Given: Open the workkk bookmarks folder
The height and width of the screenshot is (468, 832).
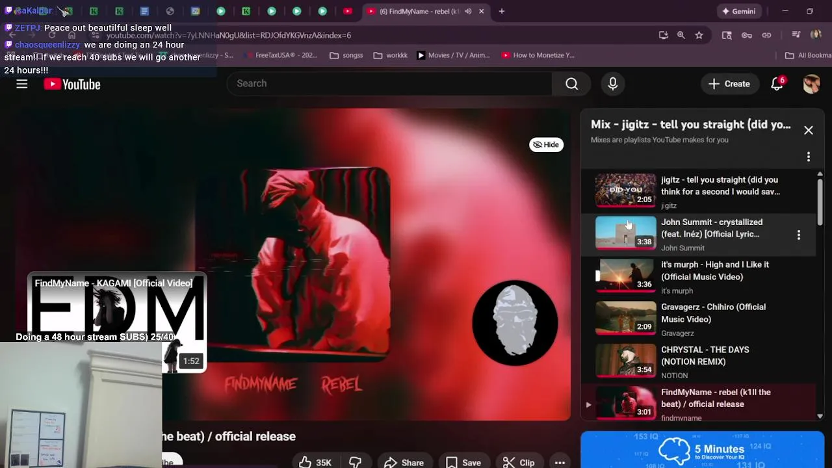Looking at the screenshot, I should pos(391,55).
